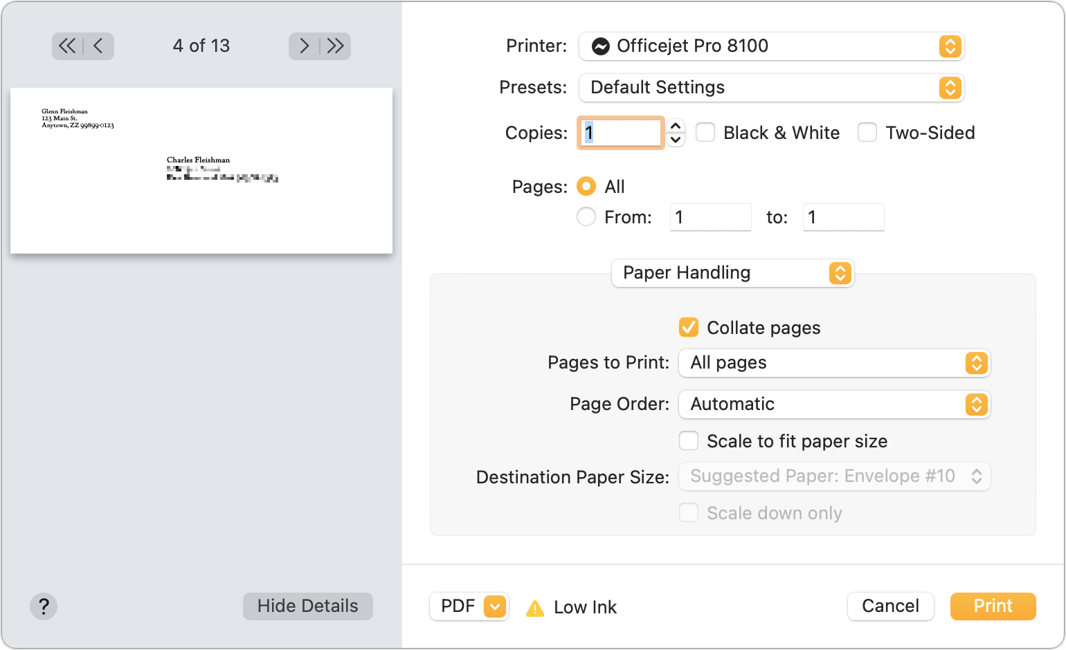Image resolution: width=1066 pixels, height=650 pixels.
Task: Open the Page Order dropdown
Action: [x=833, y=405]
